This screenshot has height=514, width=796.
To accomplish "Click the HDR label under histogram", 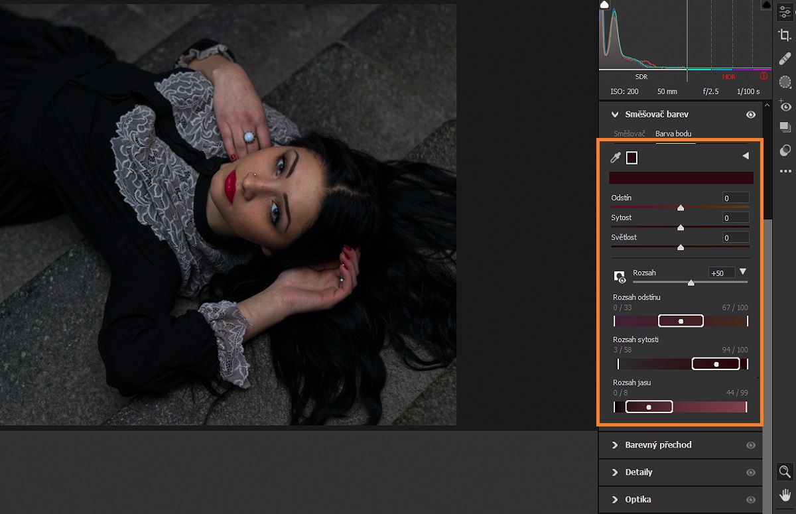I will coord(728,77).
